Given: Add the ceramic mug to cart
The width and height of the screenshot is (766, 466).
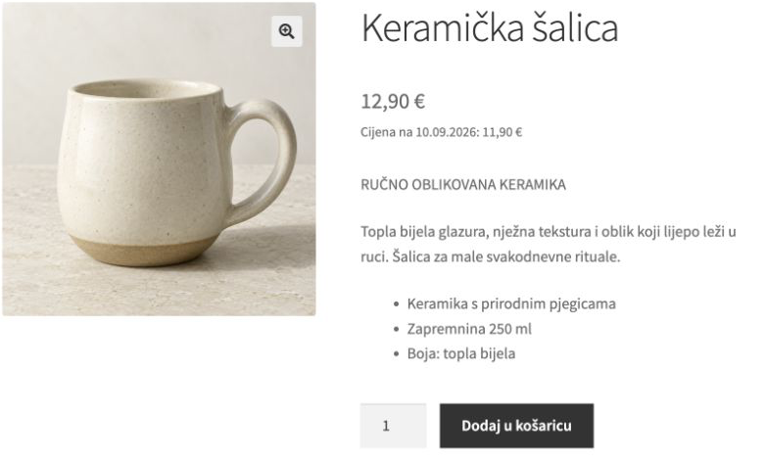Looking at the screenshot, I should (516, 426).
